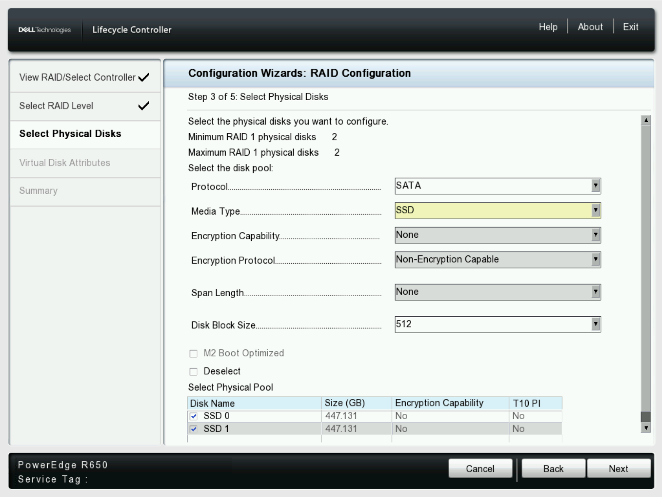This screenshot has height=497, width=662.
Task: Open the About menu item
Action: 590,27
